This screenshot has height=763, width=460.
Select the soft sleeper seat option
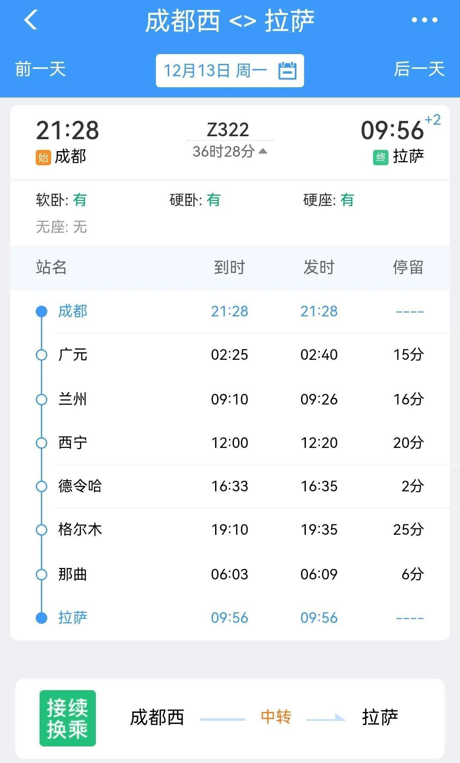[x=61, y=200]
